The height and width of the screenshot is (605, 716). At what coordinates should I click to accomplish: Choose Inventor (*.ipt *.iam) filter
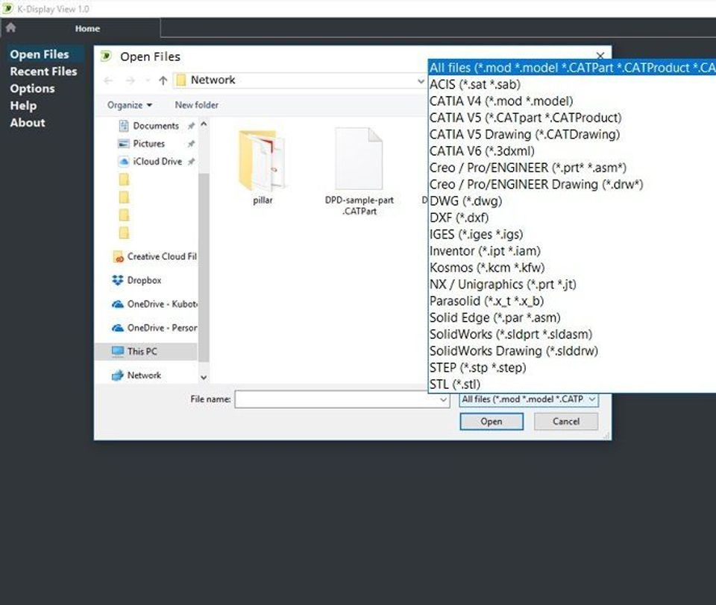pos(572,251)
